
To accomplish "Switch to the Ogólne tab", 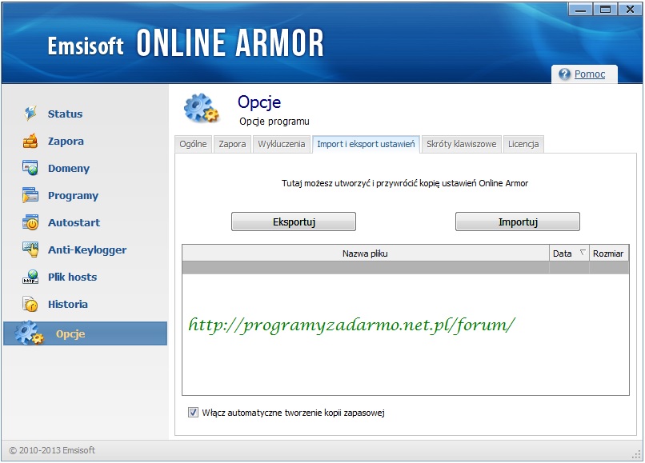I will (x=193, y=144).
